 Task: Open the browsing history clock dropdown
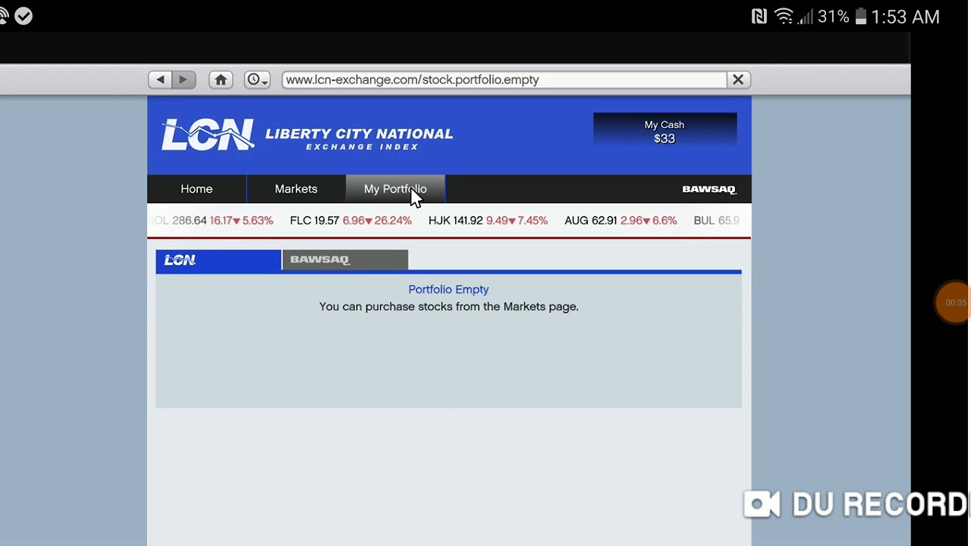tap(257, 80)
